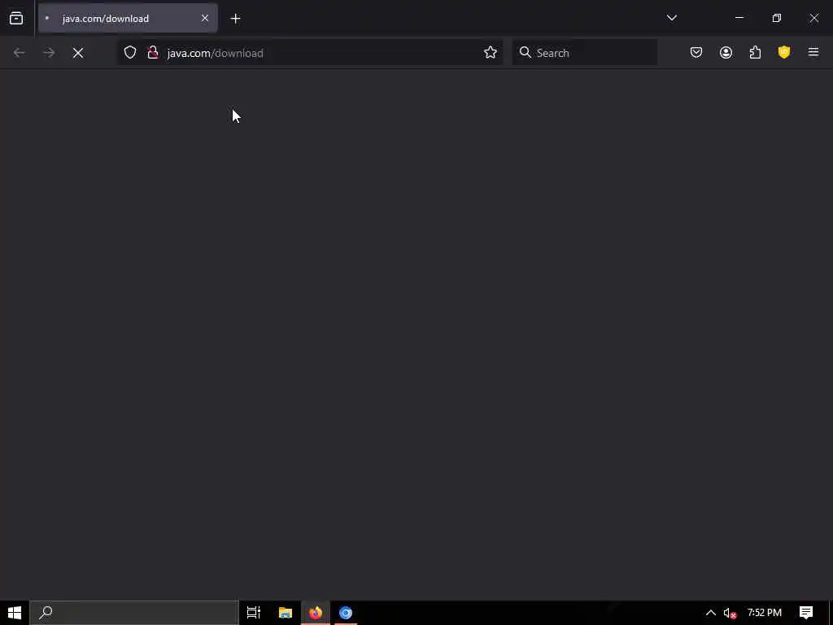
Task: Open the Windows Start menu
Action: pos(15,613)
